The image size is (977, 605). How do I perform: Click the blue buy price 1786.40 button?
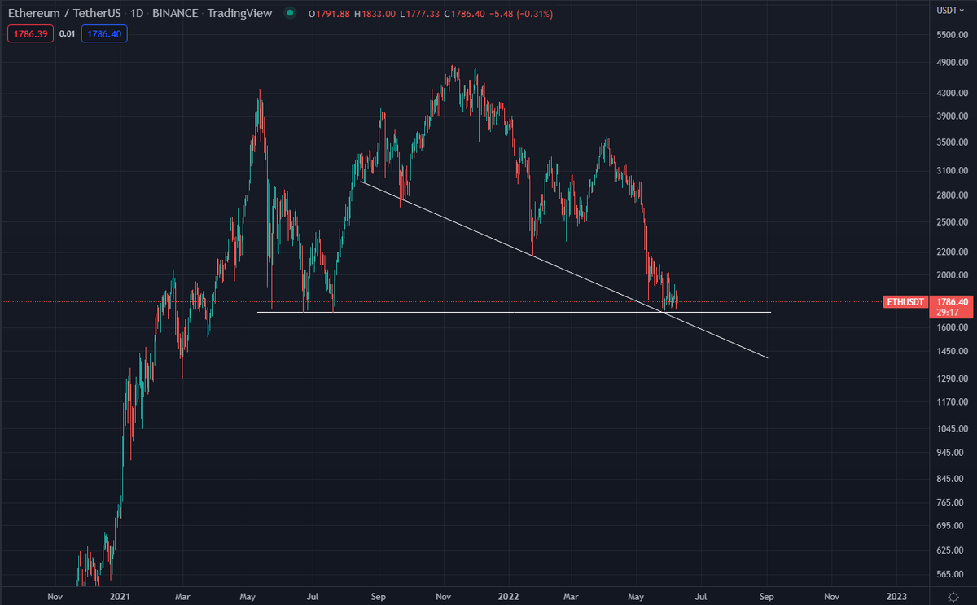(x=103, y=34)
